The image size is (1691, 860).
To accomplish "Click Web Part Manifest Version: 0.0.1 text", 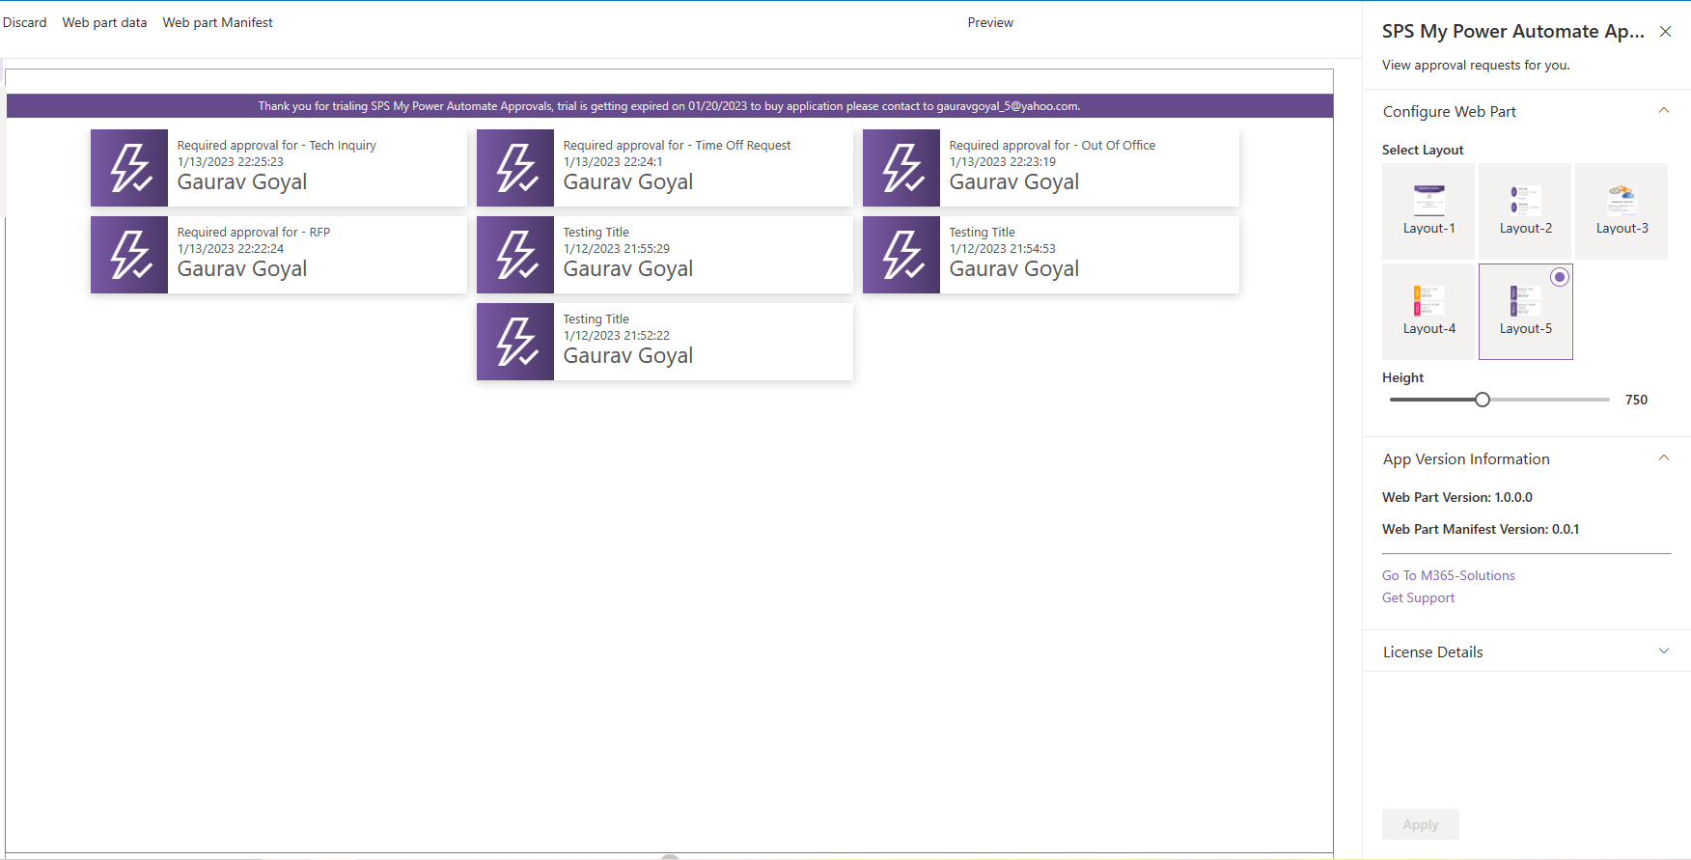I will coord(1481,529).
